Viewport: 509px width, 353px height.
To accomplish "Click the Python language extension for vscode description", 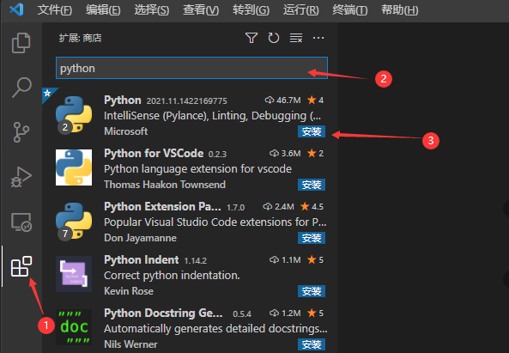I will click(x=197, y=169).
